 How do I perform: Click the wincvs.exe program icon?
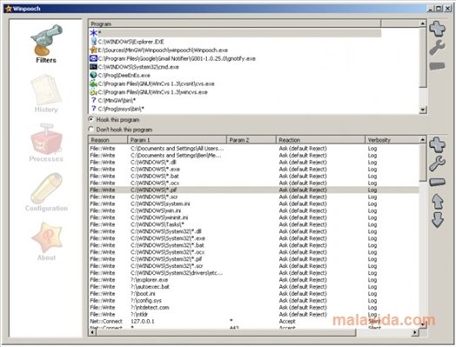coord(93,92)
